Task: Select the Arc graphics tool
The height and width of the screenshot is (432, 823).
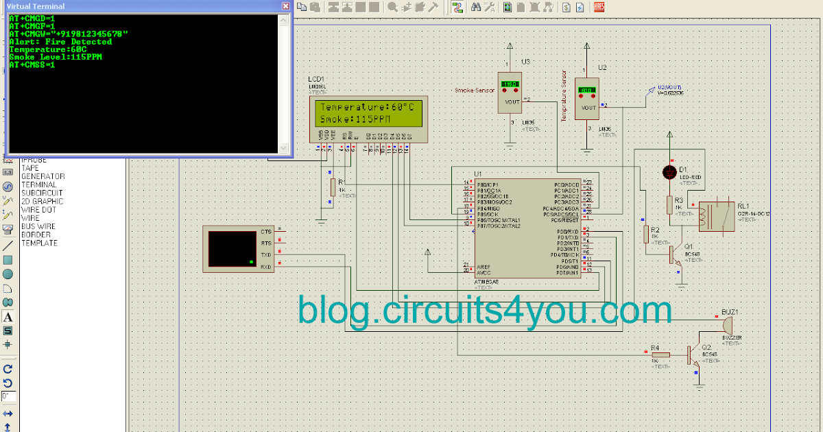Action: (x=7, y=287)
